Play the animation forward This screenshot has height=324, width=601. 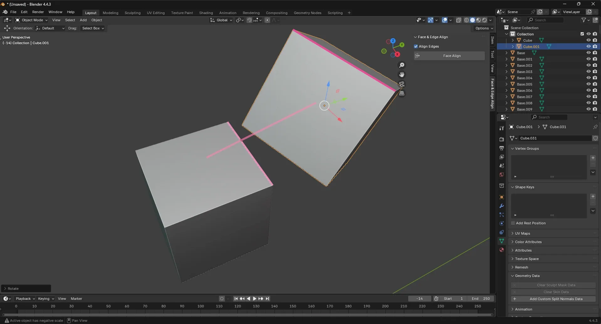tap(254, 299)
